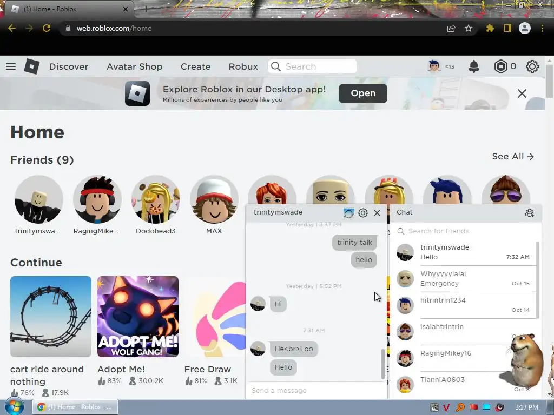Click the blue icon in trinitymswade chat header
554x415 pixels.
[x=349, y=213]
